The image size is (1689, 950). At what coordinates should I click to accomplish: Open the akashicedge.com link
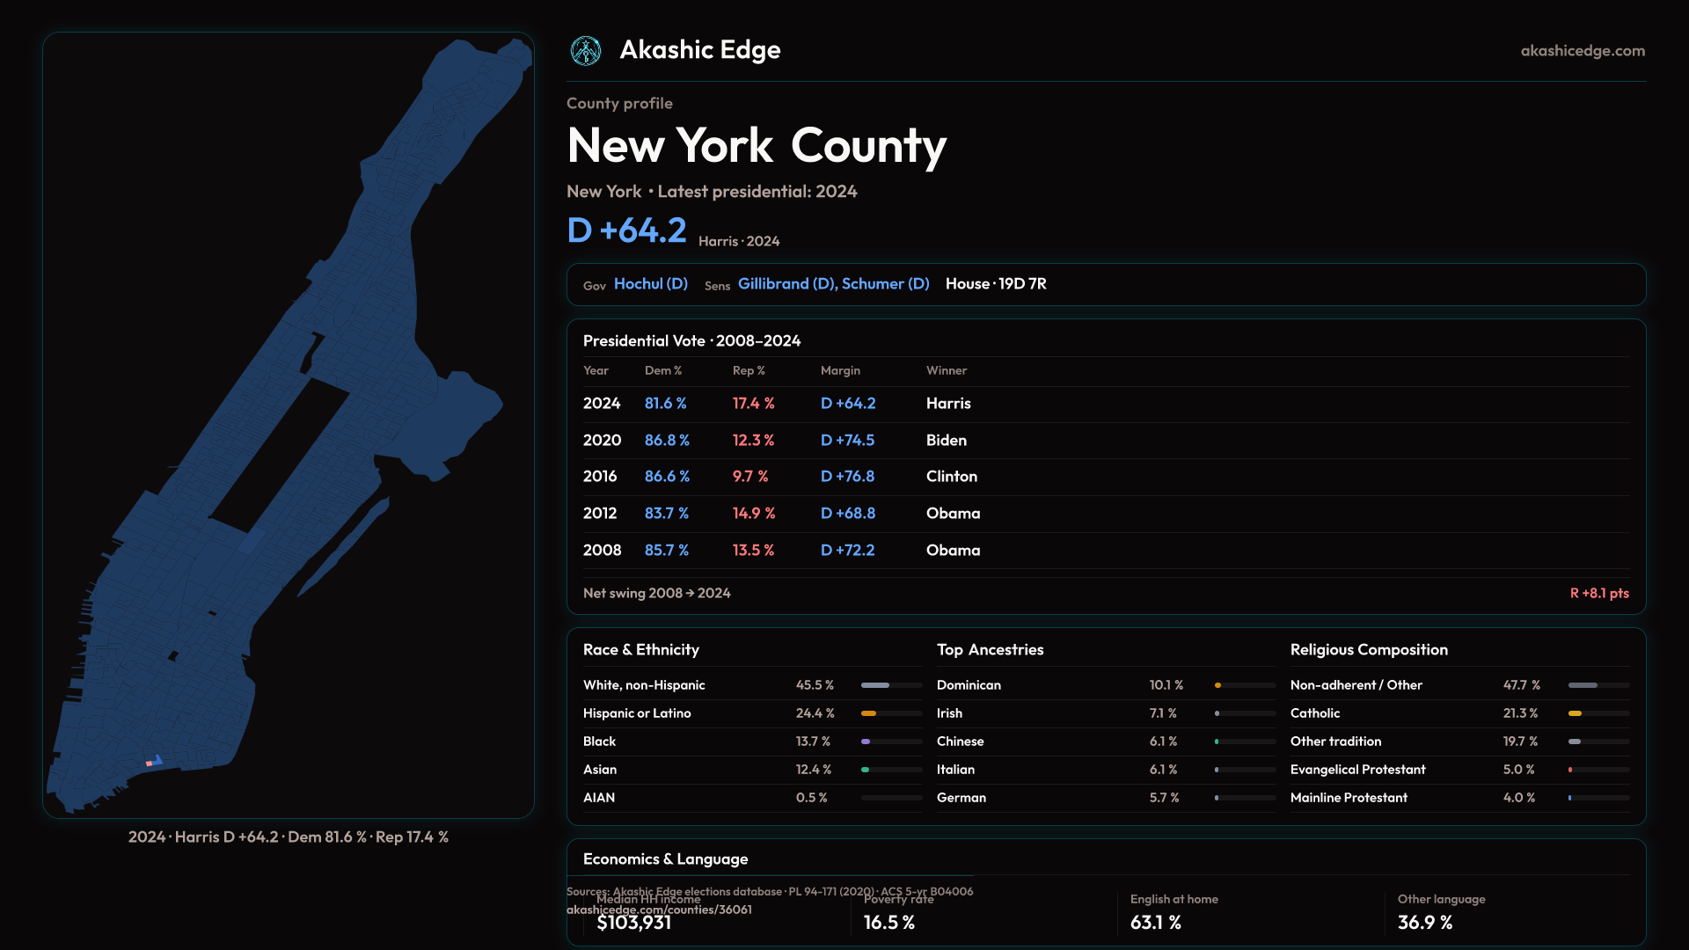(x=1582, y=51)
